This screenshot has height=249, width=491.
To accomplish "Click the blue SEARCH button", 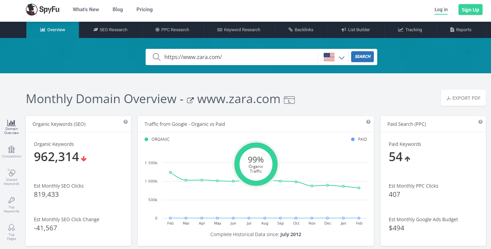I will tap(362, 57).
